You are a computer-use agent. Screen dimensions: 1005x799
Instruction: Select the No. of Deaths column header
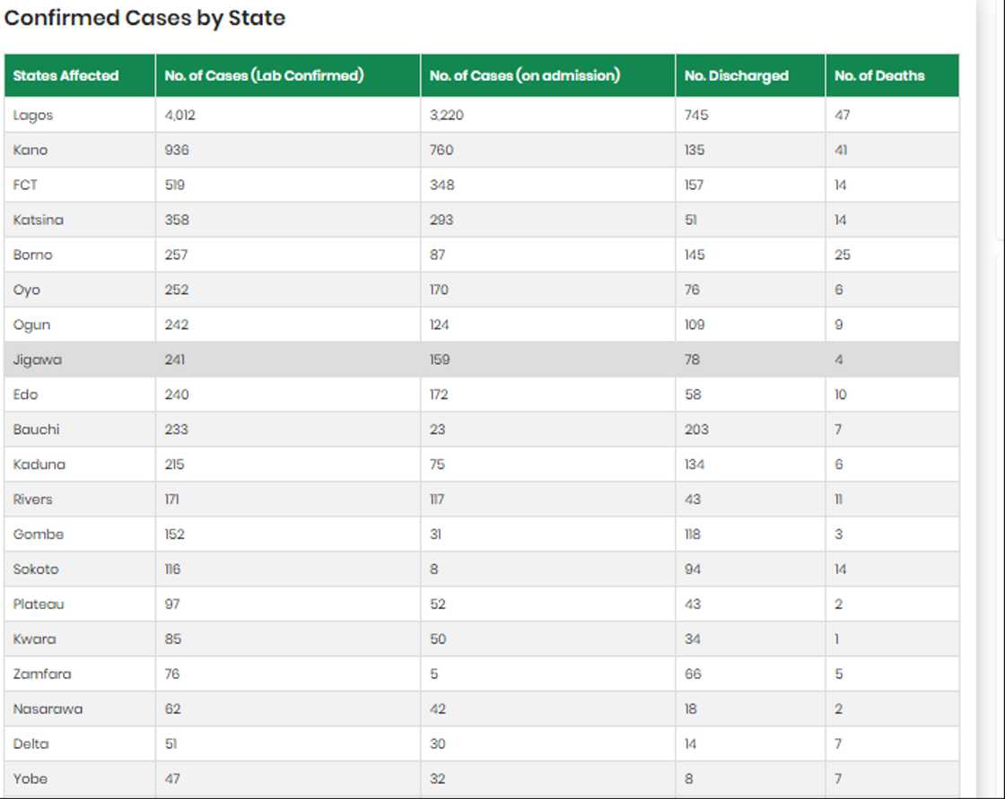click(x=878, y=76)
